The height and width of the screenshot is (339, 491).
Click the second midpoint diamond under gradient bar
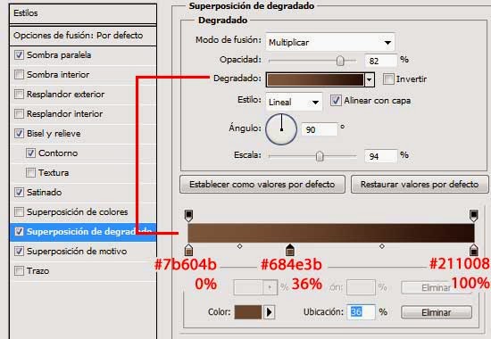[x=382, y=246]
